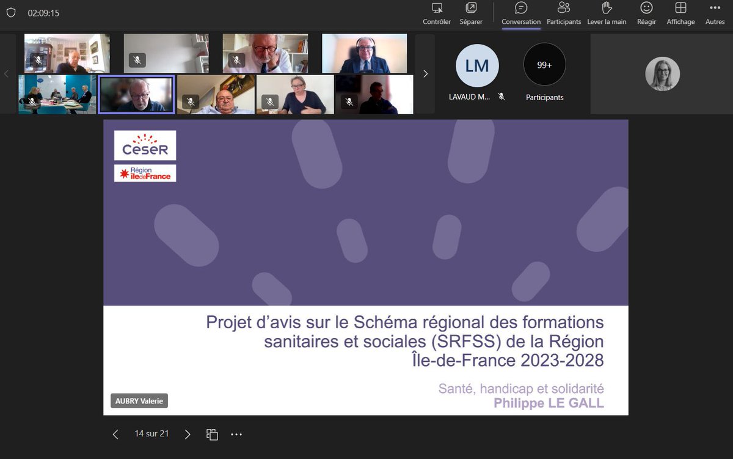Go to the previous slide
733x459 pixels.
tap(115, 435)
